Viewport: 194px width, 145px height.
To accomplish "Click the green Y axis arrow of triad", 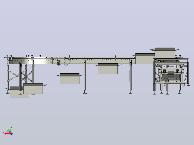I will point(12,130).
